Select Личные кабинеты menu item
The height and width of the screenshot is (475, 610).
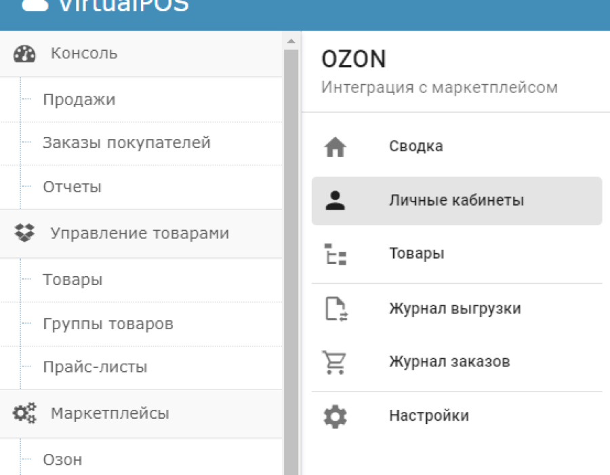click(x=457, y=201)
